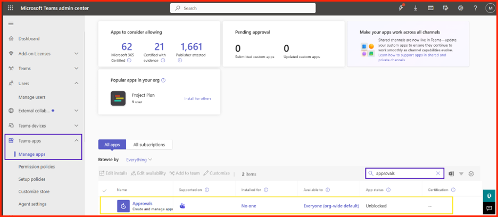
Task: Select Manage apps in sidebar
Action: pos(32,154)
